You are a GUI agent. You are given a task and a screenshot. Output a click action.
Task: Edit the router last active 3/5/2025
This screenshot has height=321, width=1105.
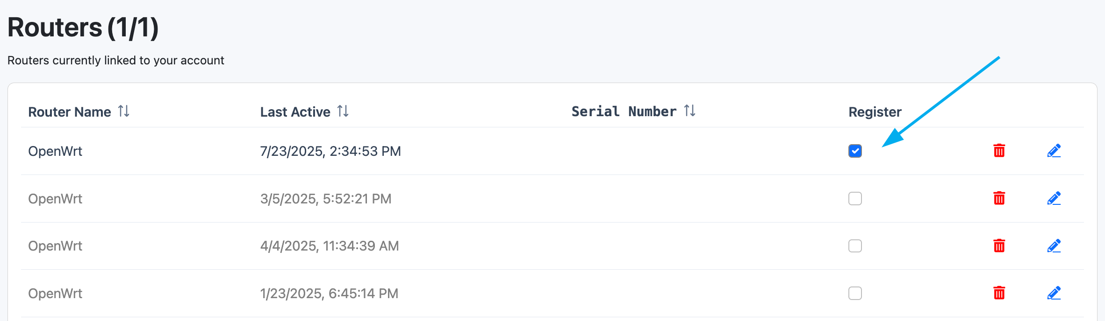coord(1054,198)
